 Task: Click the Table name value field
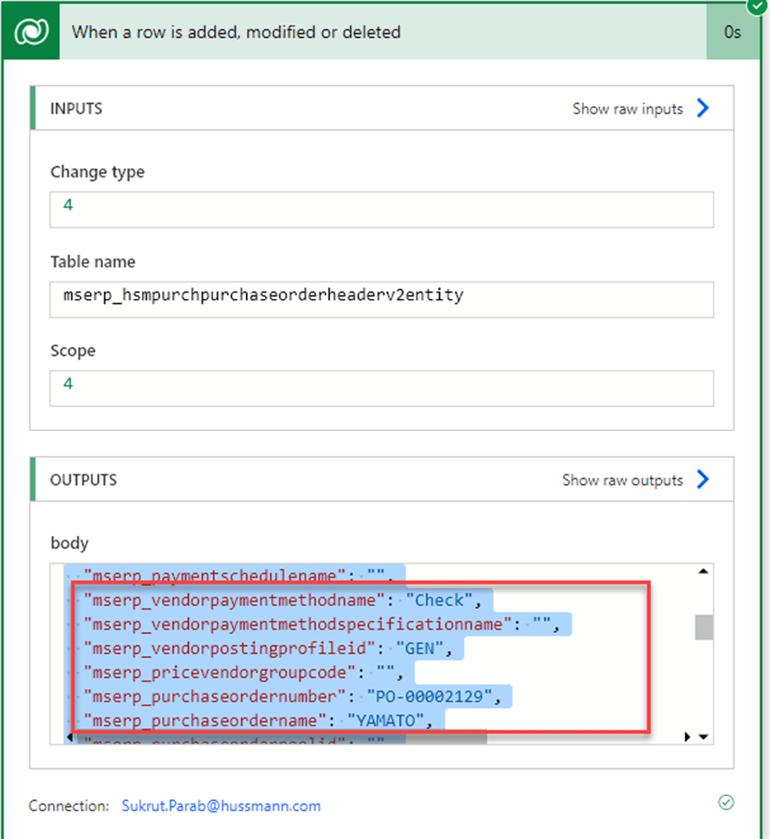point(381,299)
